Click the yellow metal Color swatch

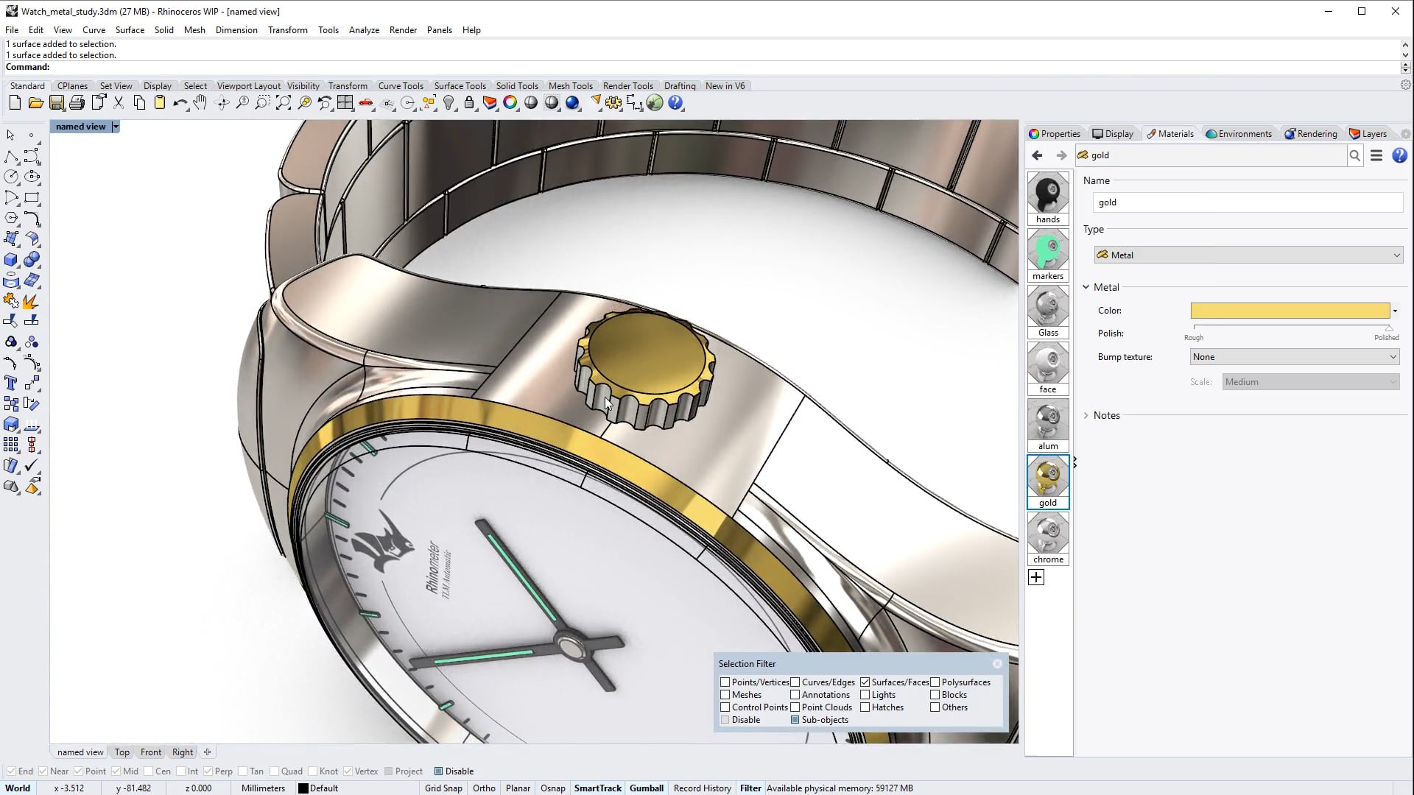[x=1290, y=311]
